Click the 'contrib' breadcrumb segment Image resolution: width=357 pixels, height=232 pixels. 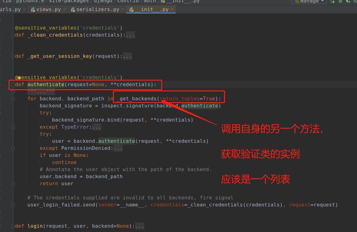point(128,1)
